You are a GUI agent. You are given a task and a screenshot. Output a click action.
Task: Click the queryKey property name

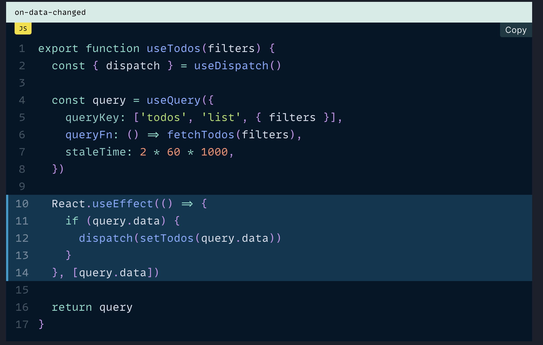[x=92, y=118]
